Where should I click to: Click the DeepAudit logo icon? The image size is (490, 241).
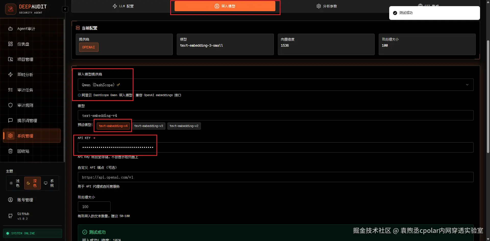[11, 9]
